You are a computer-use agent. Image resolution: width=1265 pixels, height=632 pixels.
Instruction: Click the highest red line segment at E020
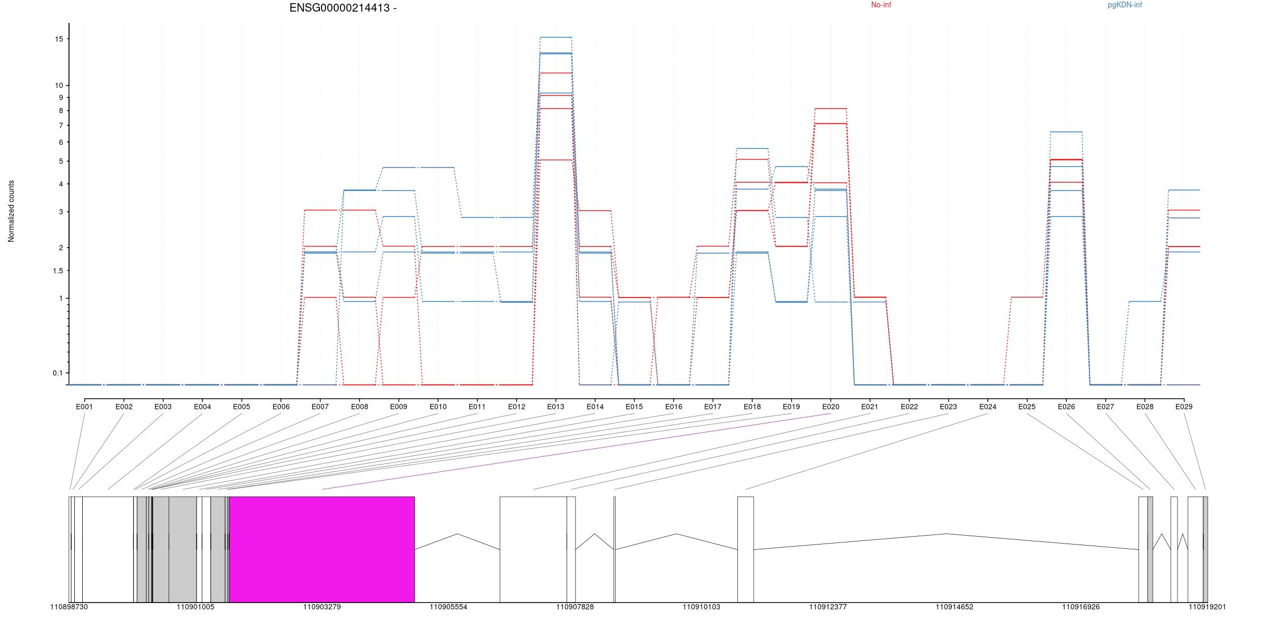point(831,108)
